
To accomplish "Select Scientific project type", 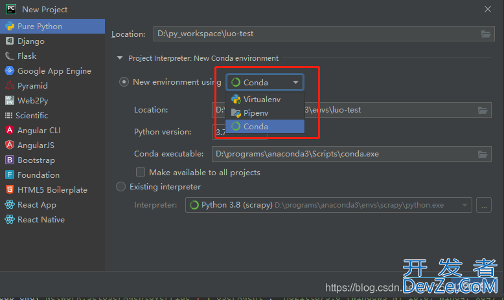I will [52, 116].
